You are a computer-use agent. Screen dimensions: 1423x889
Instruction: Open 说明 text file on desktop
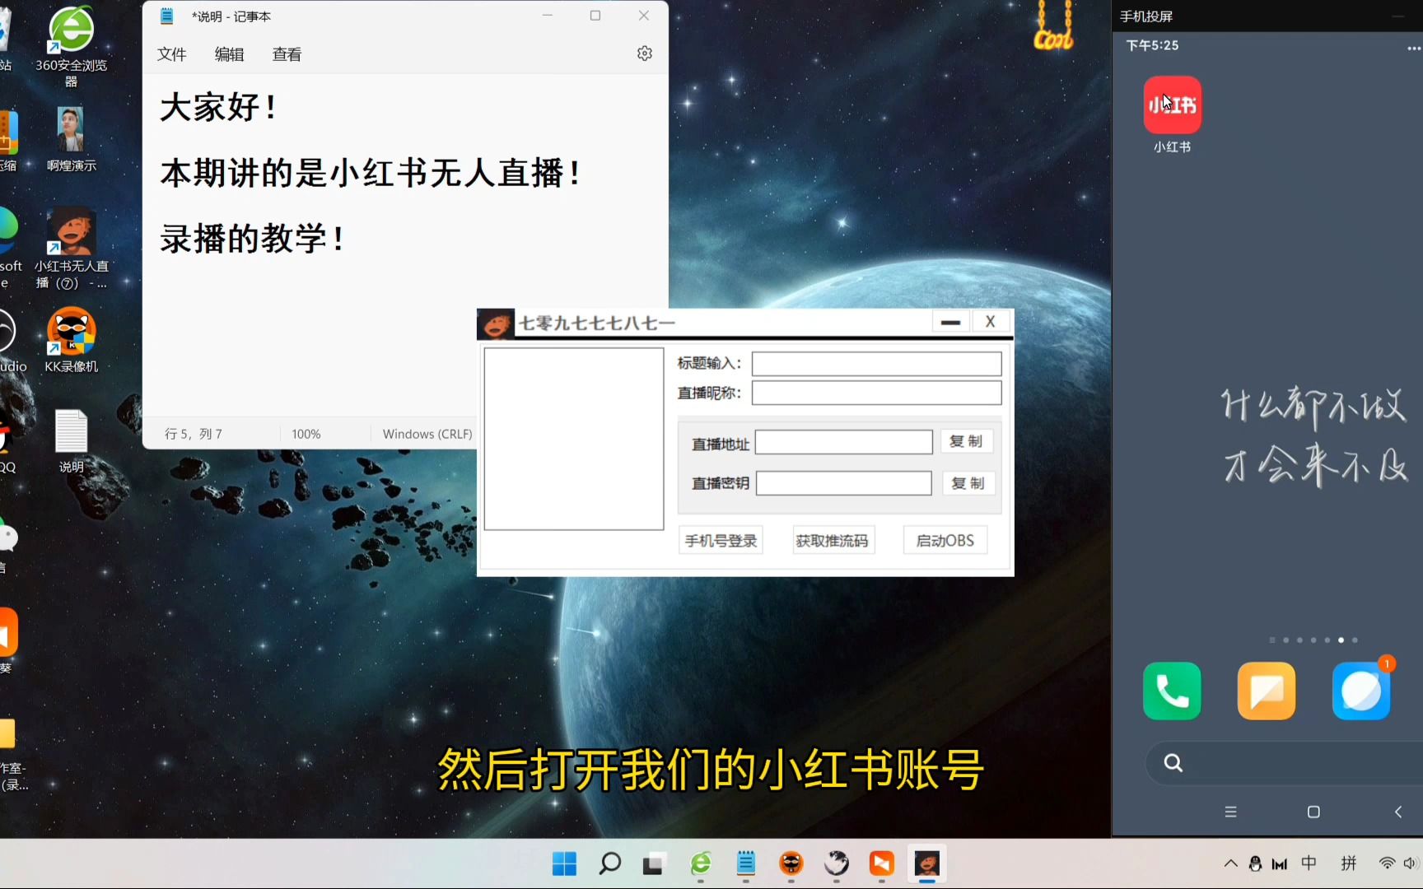[72, 440]
